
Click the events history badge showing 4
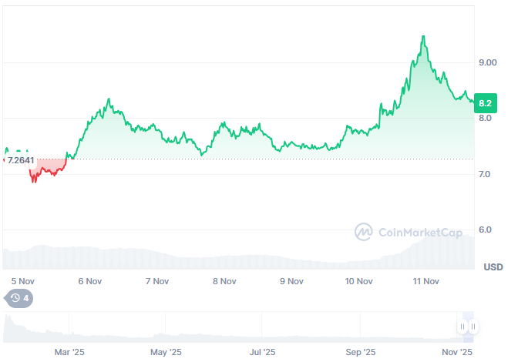pyautogui.click(x=19, y=298)
